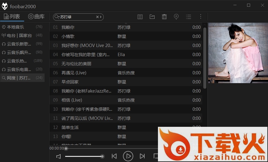This screenshot has height=162, width=268.
Task: Skip to the previous track
Action: tap(114, 156)
